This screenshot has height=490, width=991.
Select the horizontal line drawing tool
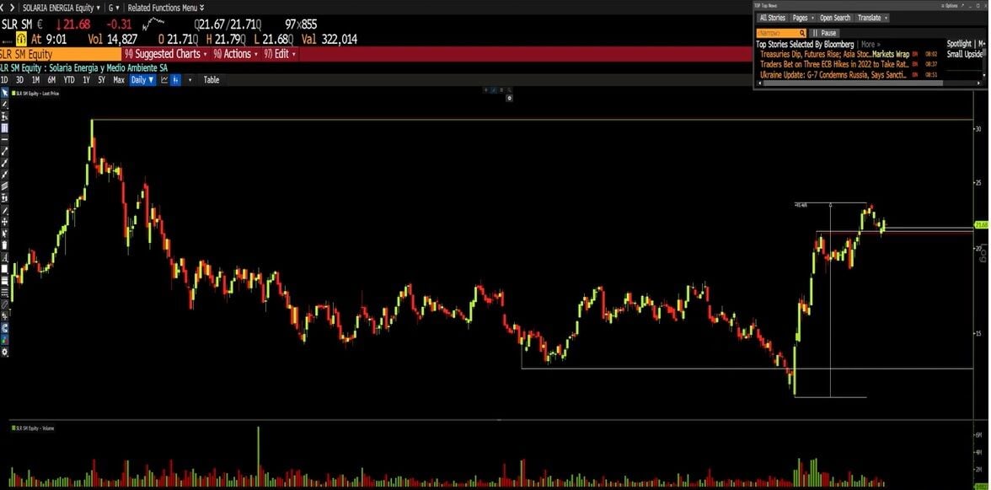click(x=5, y=138)
